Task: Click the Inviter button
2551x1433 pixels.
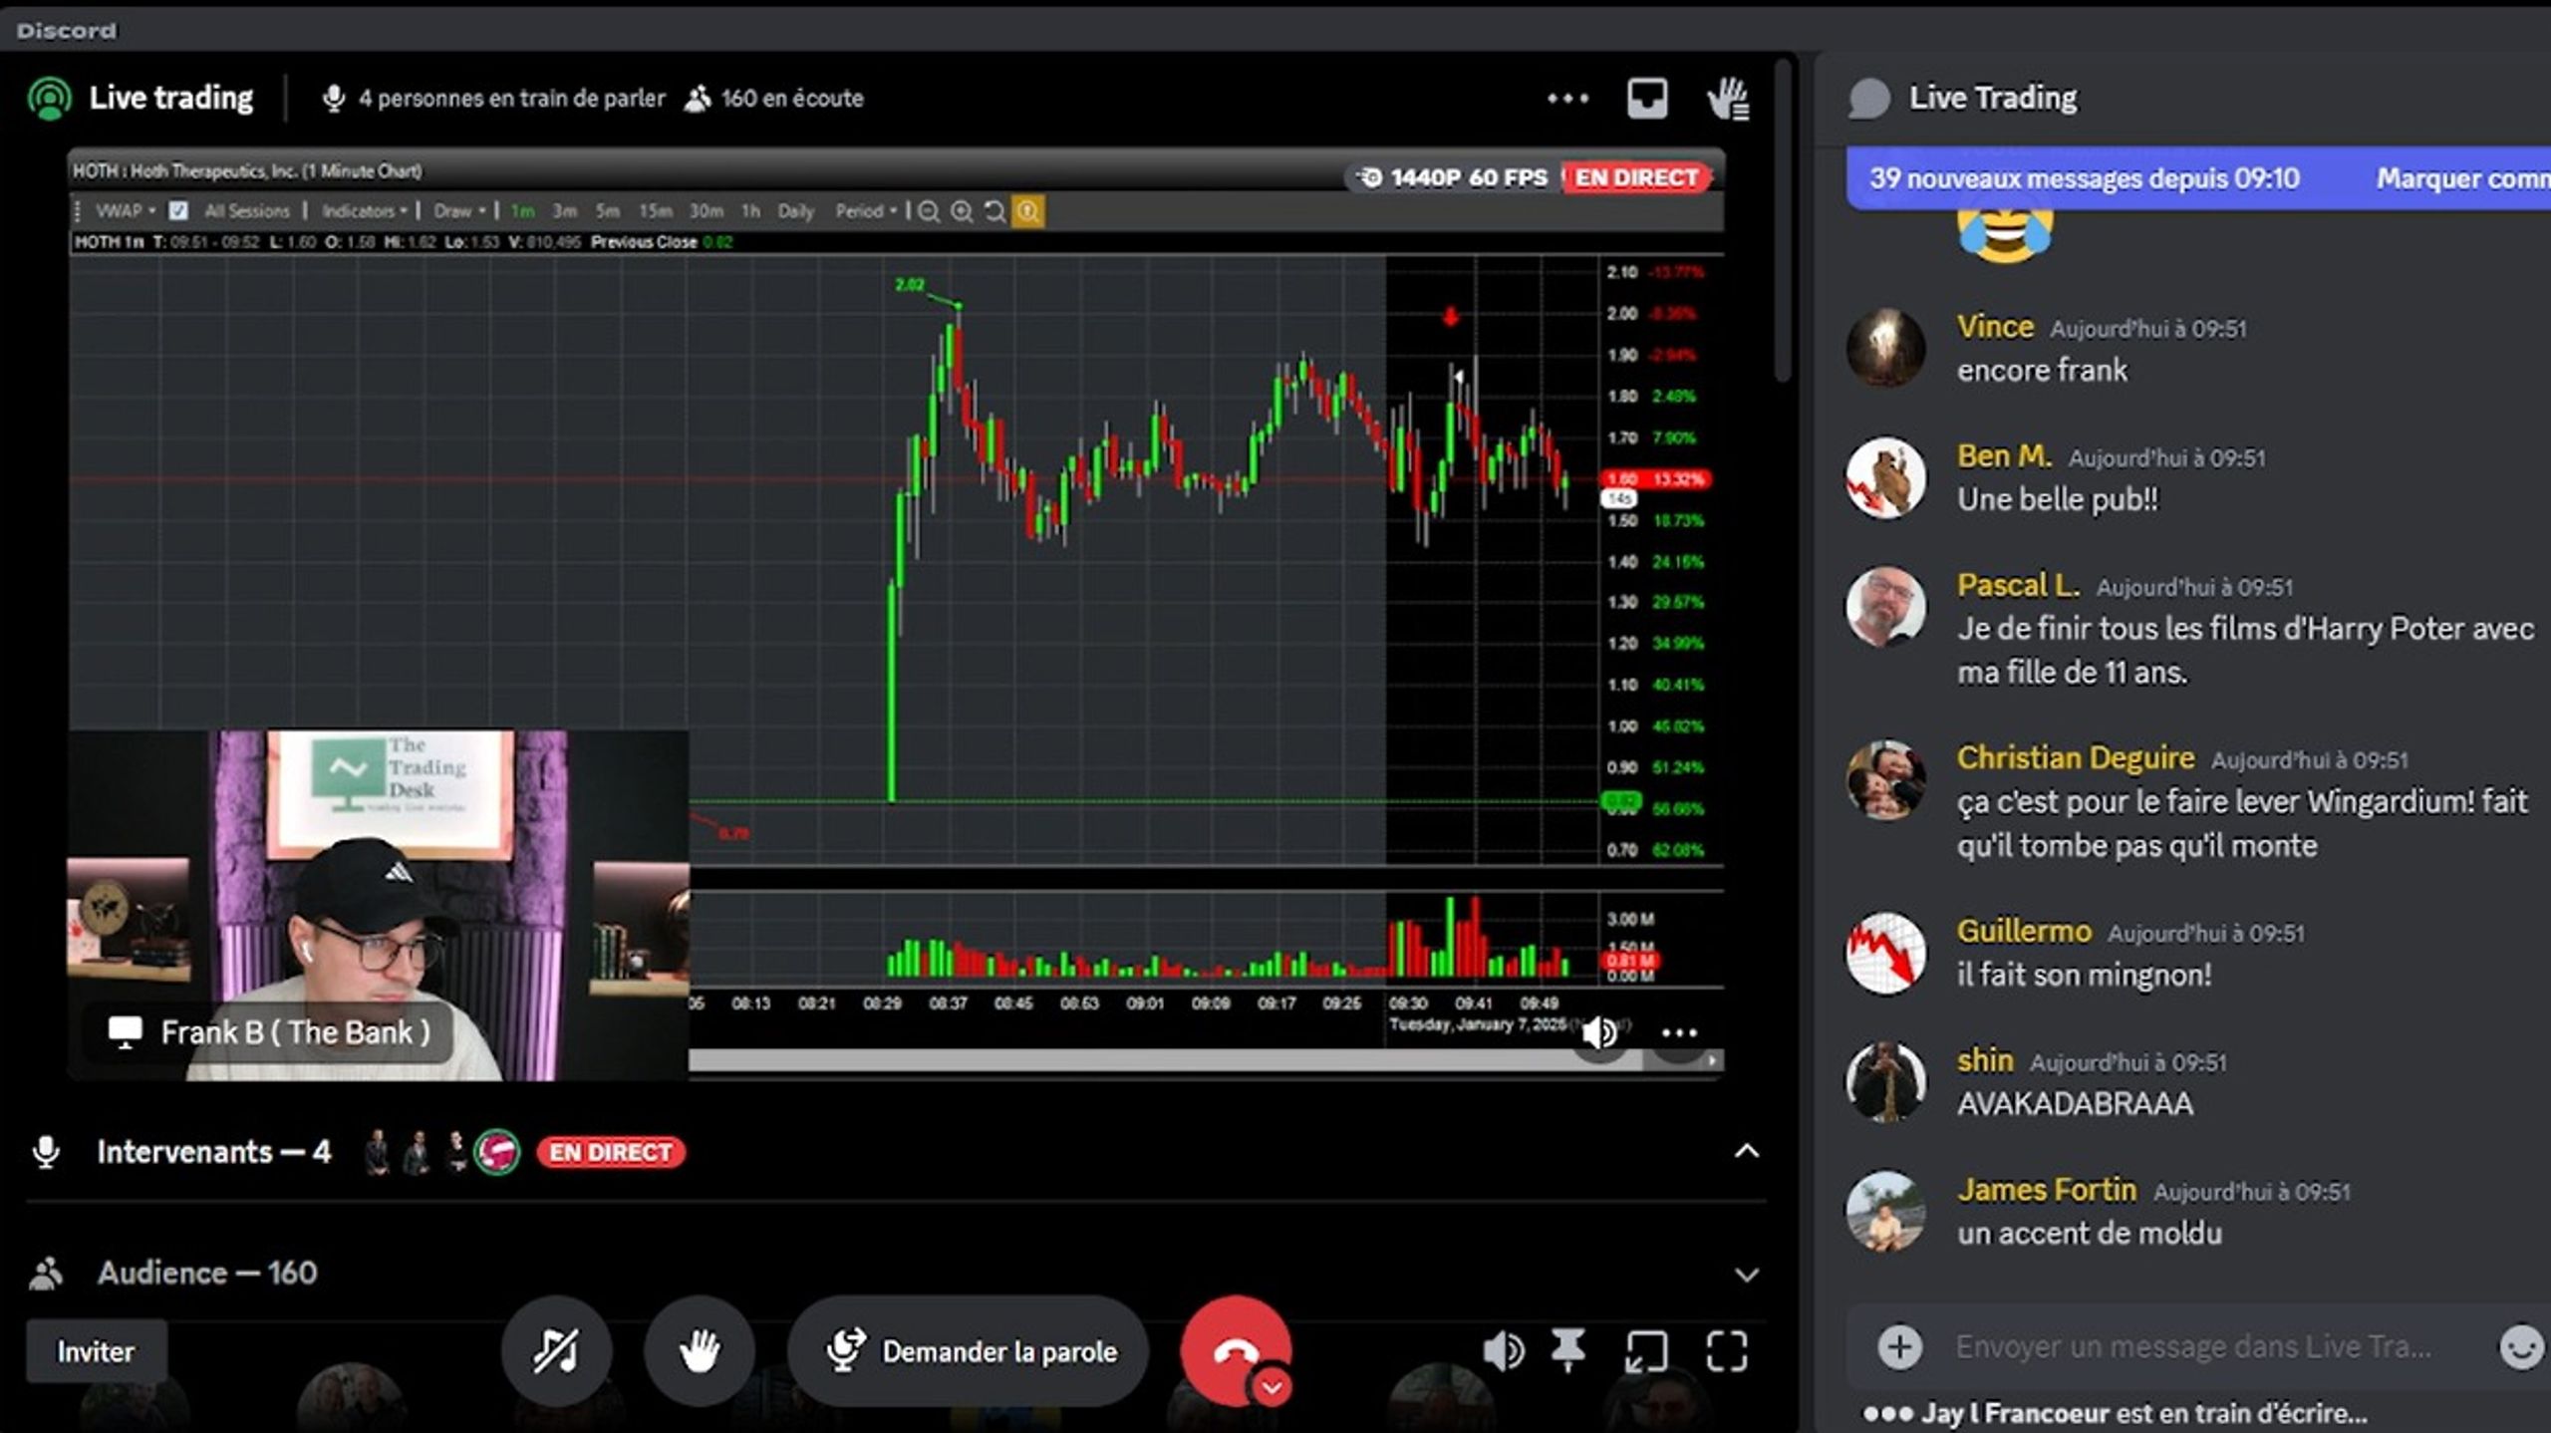Action: coord(96,1351)
